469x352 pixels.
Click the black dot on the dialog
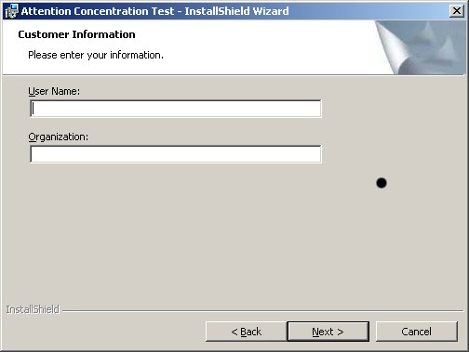[x=382, y=183]
